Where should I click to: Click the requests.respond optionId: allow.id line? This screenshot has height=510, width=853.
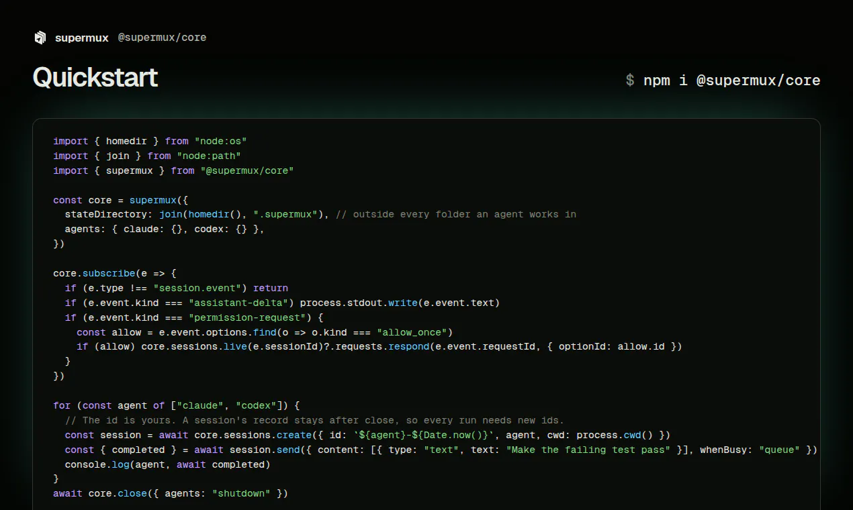point(379,348)
